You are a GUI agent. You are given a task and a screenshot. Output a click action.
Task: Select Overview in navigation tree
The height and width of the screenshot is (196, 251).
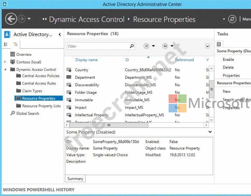point(24,55)
